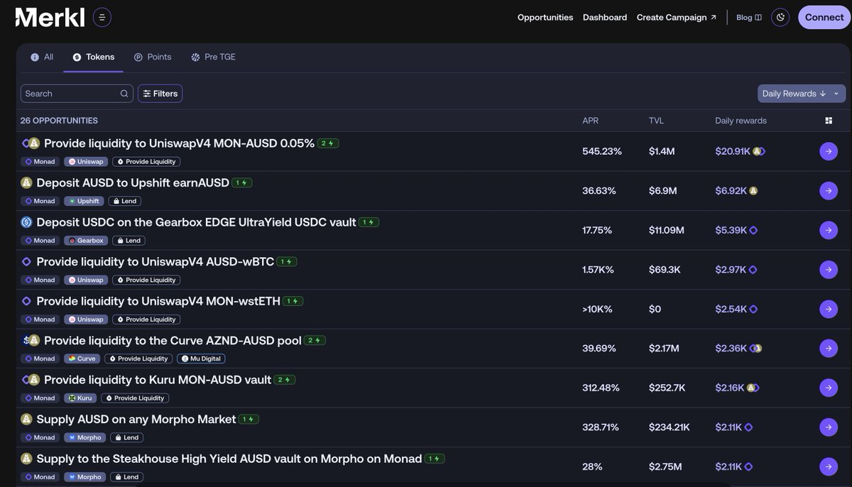
Task: Click the 1.57K% APR value
Action: pos(598,270)
